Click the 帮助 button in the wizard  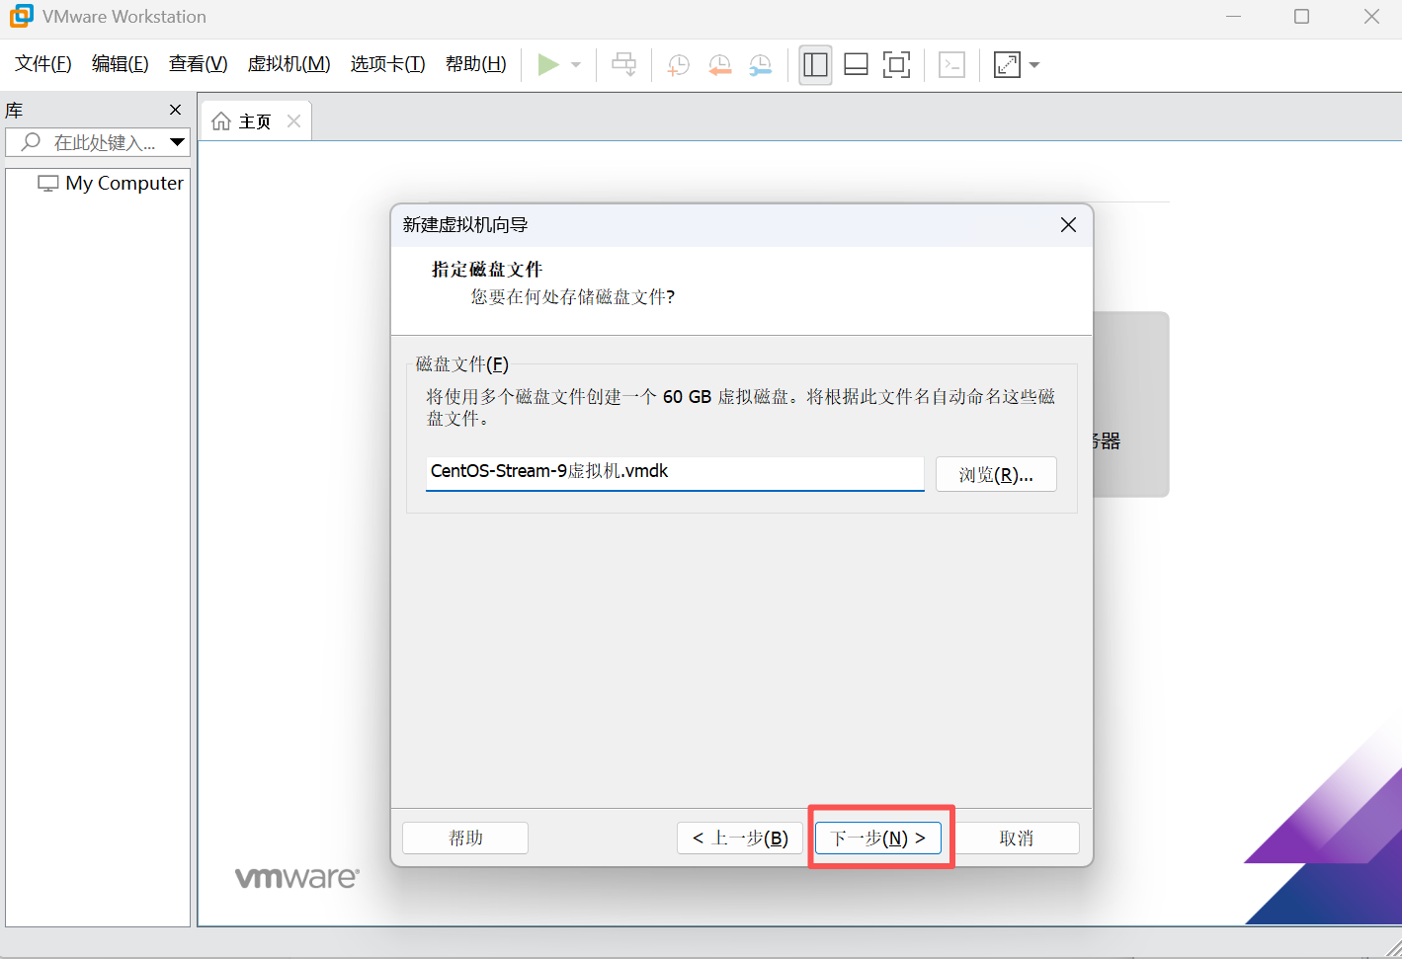(464, 838)
